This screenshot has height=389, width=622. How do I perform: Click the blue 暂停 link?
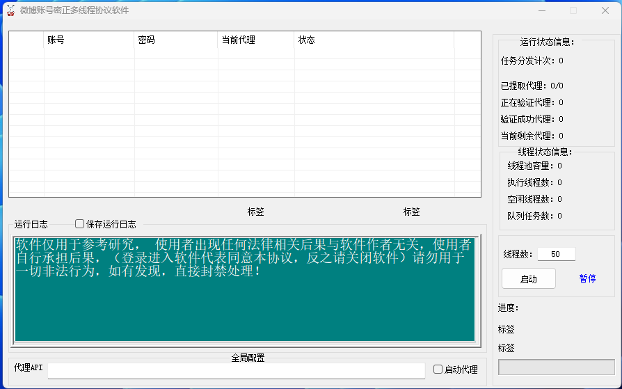point(587,278)
